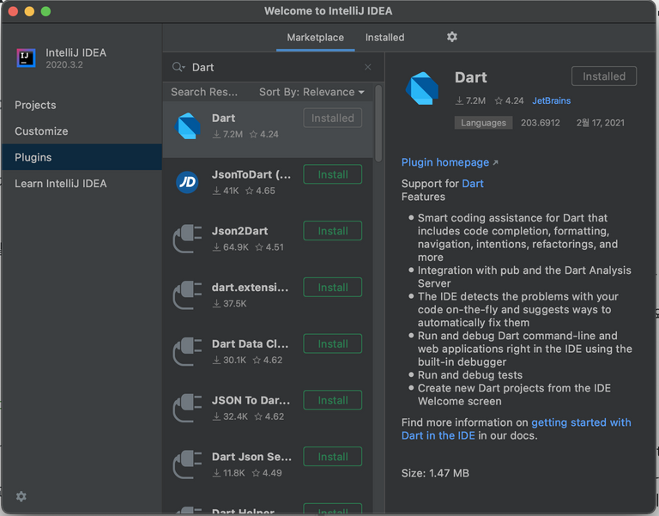Open getting started with Dart link
This screenshot has height=516, width=659.
point(516,429)
